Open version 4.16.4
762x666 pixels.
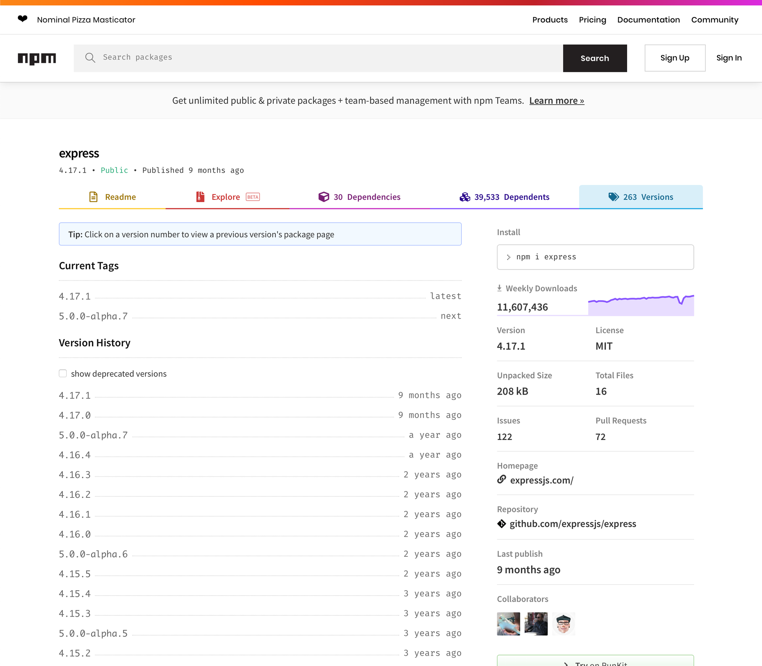tap(75, 455)
